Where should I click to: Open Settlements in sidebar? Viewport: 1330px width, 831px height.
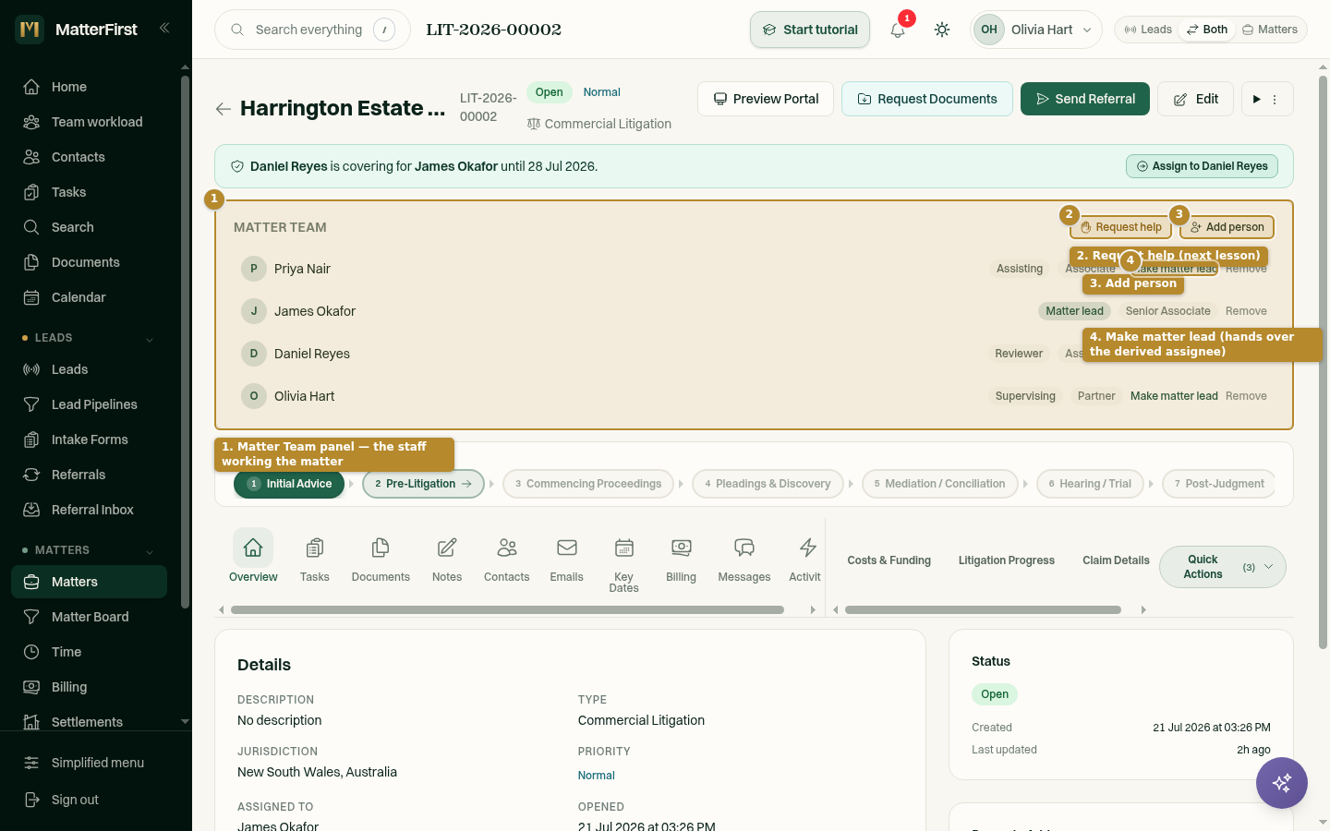click(89, 721)
